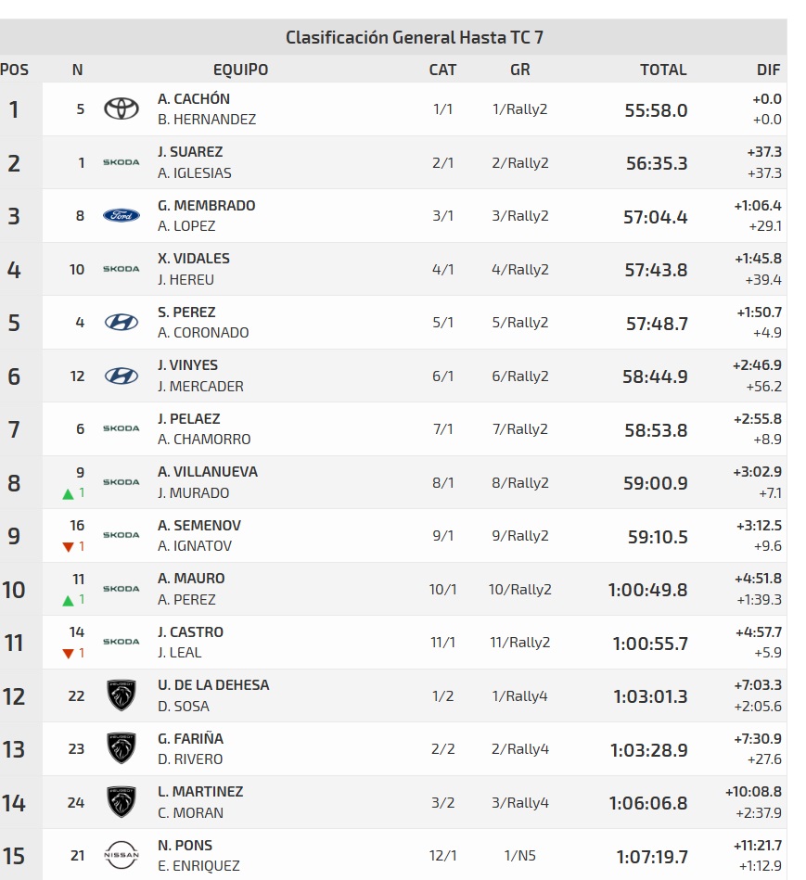Click the EQUIPO column header
806x880 pixels.
240,70
